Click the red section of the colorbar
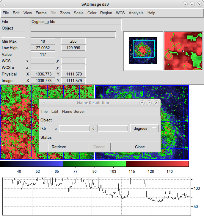The width and height of the screenshot is (204, 219). pyautogui.click(x=157, y=164)
